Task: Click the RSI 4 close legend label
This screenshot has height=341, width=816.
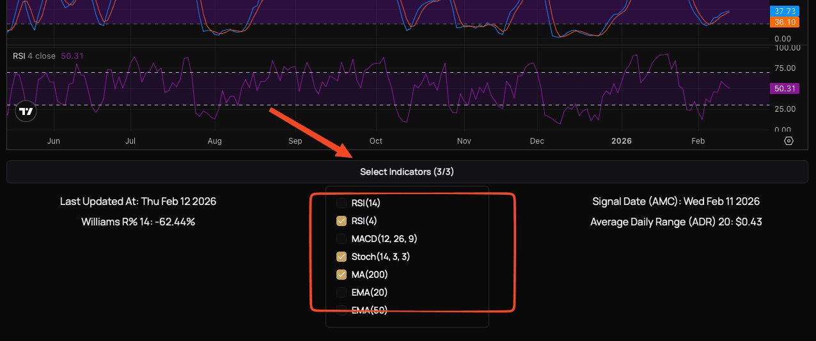Action: pyautogui.click(x=34, y=56)
